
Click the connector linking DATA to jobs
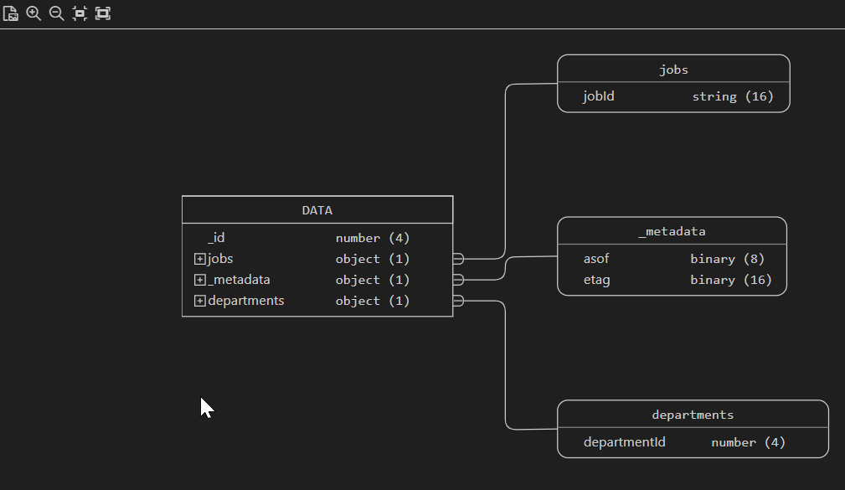coord(505,168)
